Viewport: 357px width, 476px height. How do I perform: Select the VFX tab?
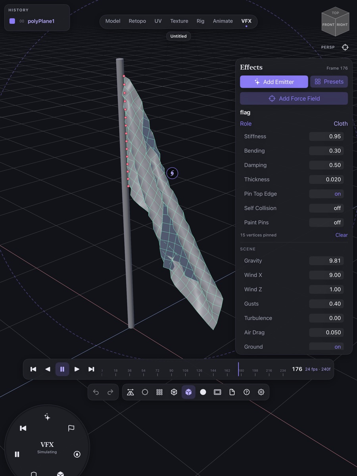pos(246,21)
